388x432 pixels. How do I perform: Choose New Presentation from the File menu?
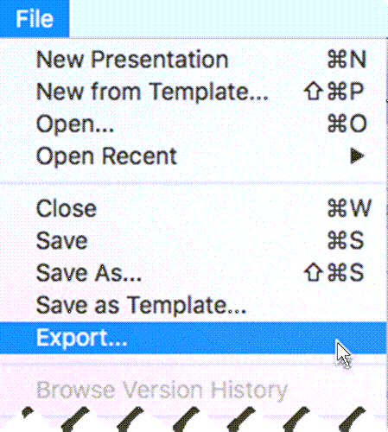tap(193, 60)
